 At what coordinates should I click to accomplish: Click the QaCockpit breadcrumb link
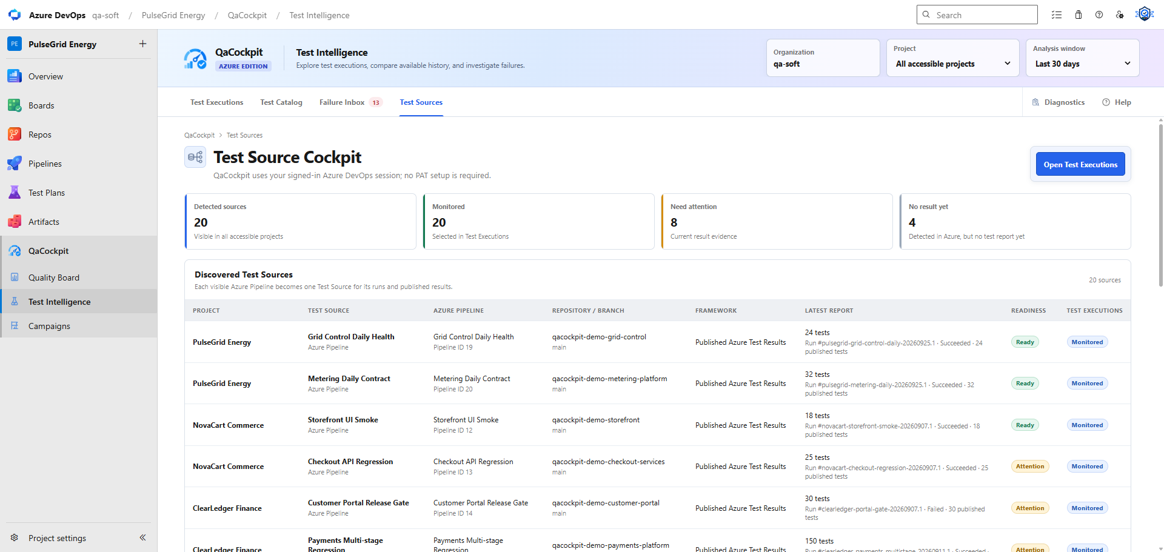tap(199, 135)
